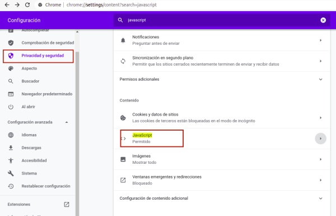
Task: Click the Chrome site info icon in address bar
Action: coord(40,4)
